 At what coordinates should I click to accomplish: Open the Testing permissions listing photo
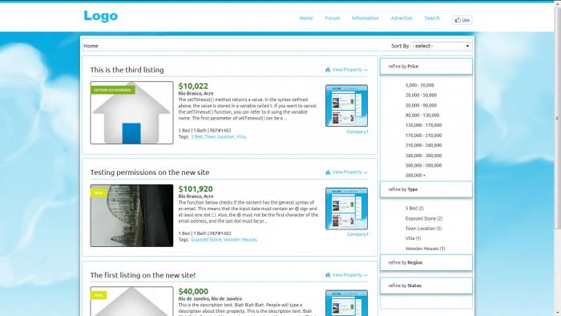[131, 216]
